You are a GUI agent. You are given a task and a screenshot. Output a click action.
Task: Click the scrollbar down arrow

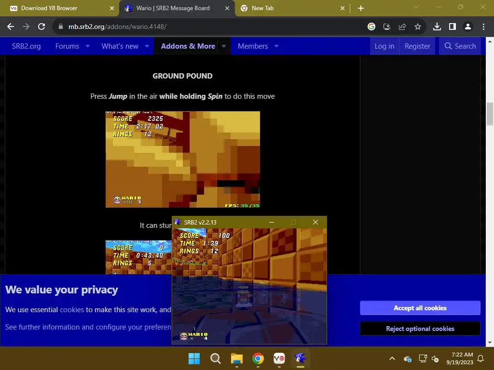click(490, 343)
